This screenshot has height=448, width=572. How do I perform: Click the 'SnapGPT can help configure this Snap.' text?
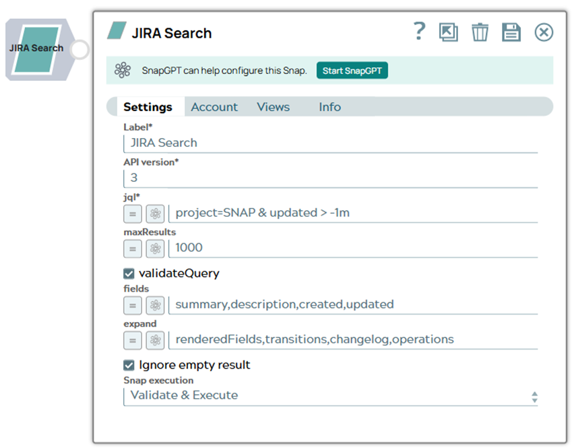point(224,71)
